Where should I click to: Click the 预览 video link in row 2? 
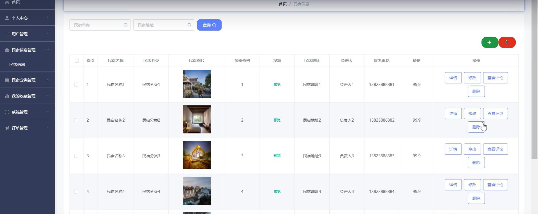coord(277,120)
